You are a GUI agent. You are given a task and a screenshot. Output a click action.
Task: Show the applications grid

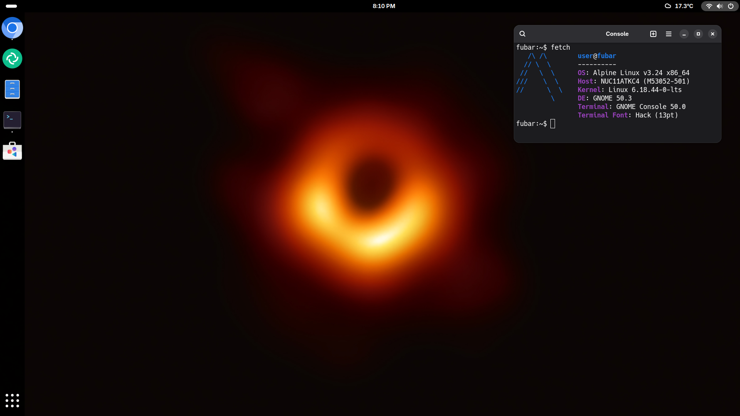(x=12, y=401)
